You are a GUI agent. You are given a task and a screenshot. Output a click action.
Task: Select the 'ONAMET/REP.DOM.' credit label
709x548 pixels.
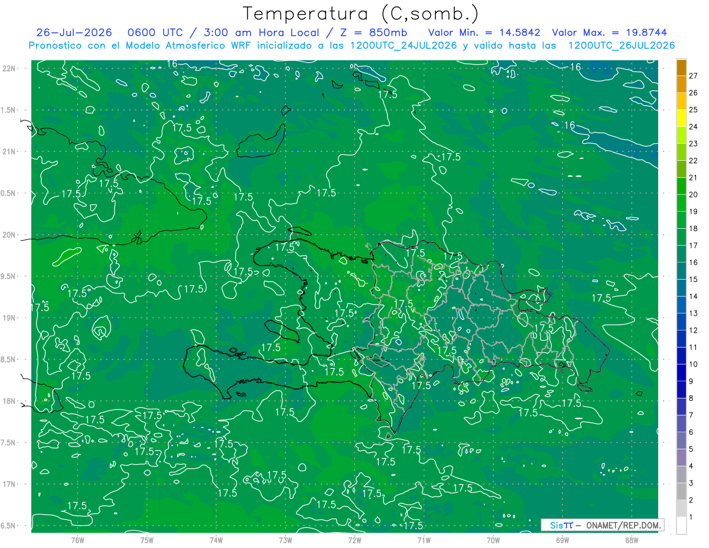(623, 525)
